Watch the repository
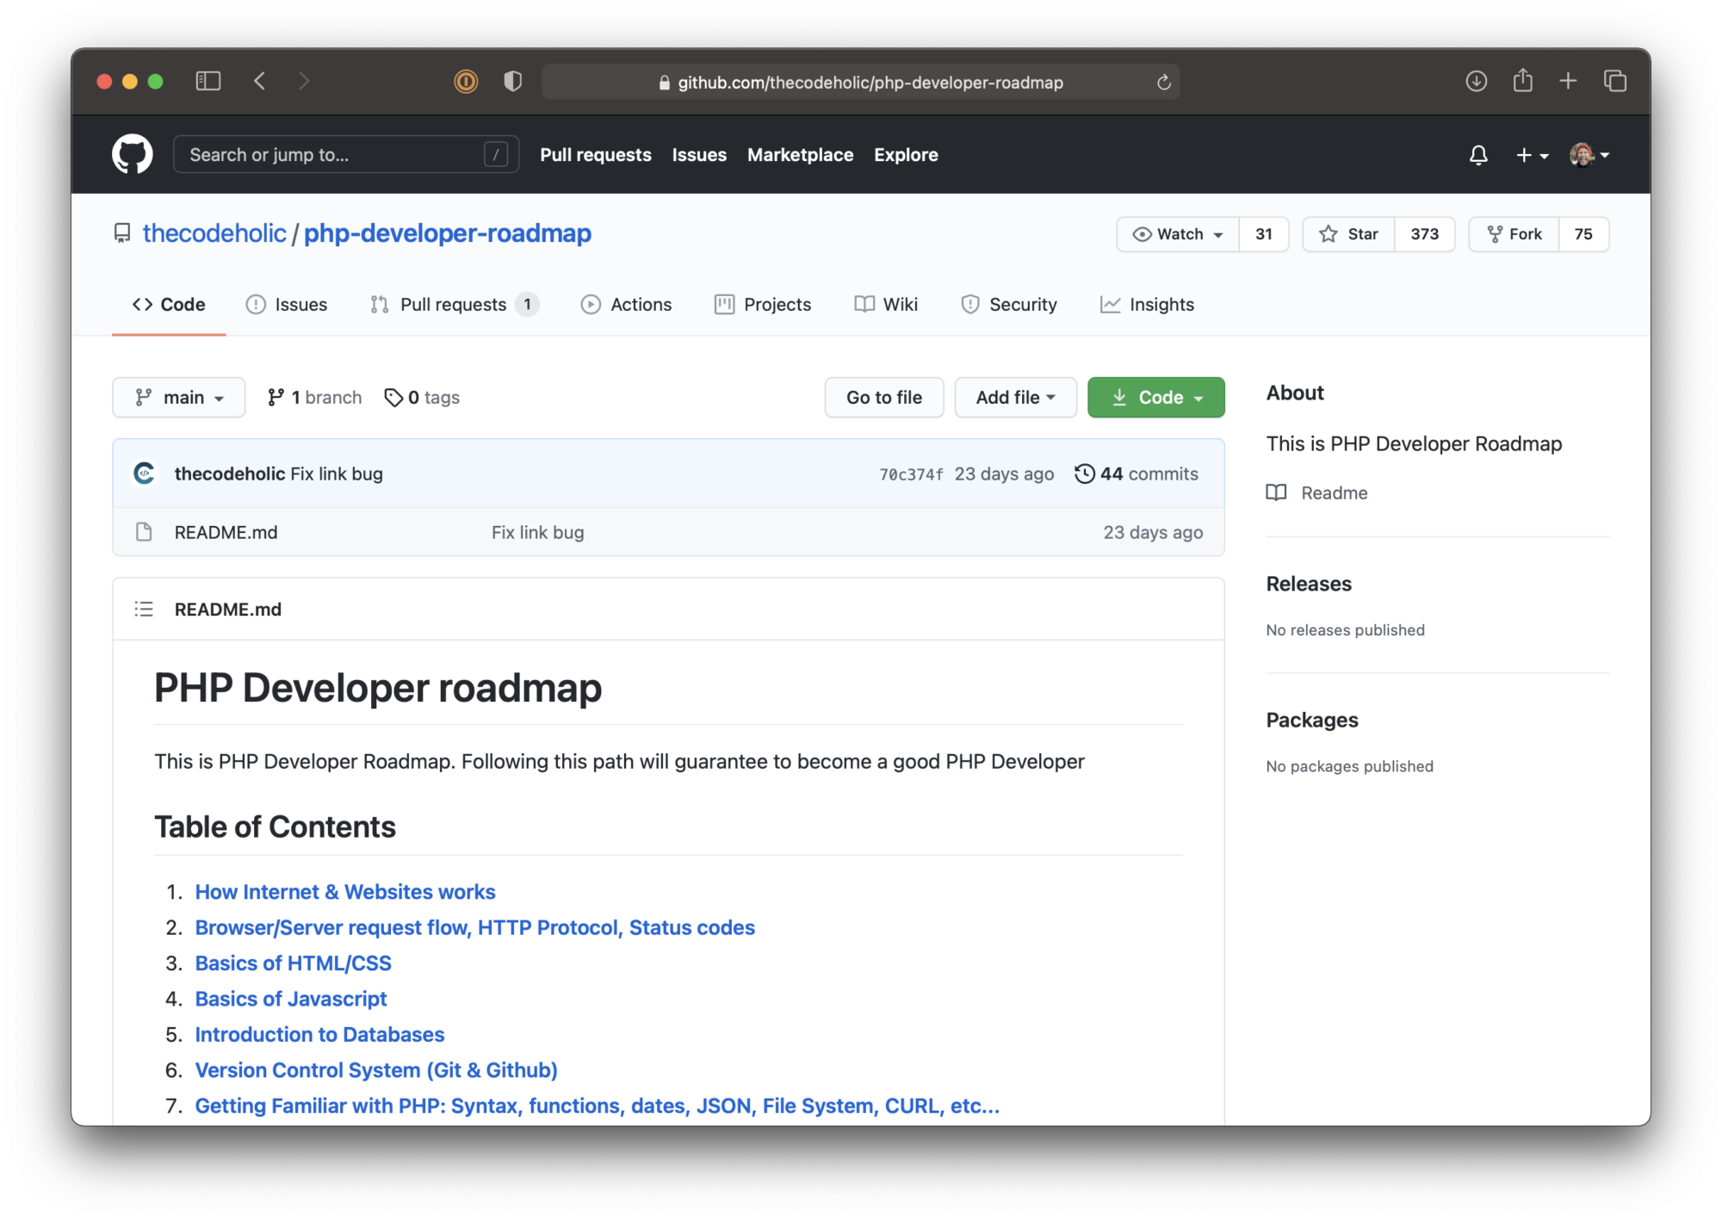Image resolution: width=1722 pixels, height=1220 pixels. (x=1177, y=233)
